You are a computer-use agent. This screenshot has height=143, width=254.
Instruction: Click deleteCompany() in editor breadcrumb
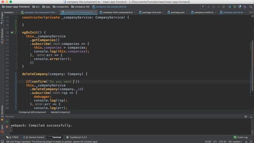click(x=60, y=112)
